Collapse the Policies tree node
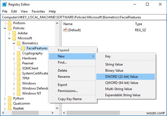167x116 pixels. pyautogui.click(x=5, y=28)
